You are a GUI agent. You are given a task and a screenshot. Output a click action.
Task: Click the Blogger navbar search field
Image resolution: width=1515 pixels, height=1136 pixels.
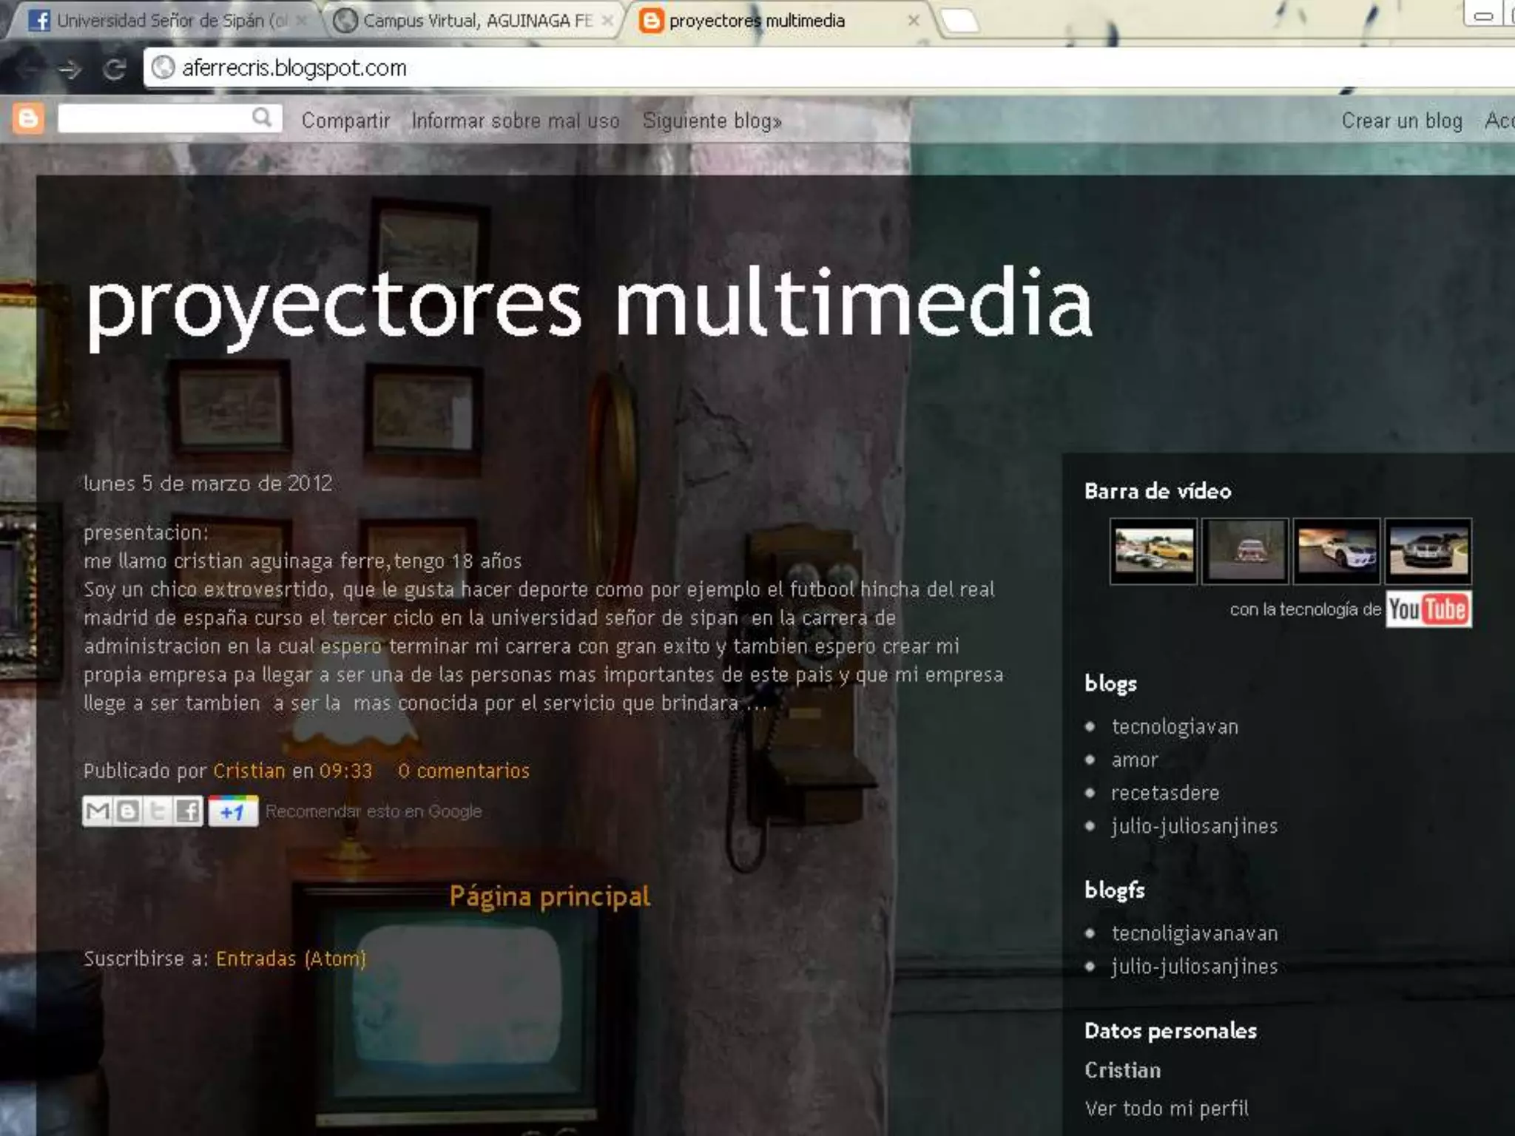[155, 118]
